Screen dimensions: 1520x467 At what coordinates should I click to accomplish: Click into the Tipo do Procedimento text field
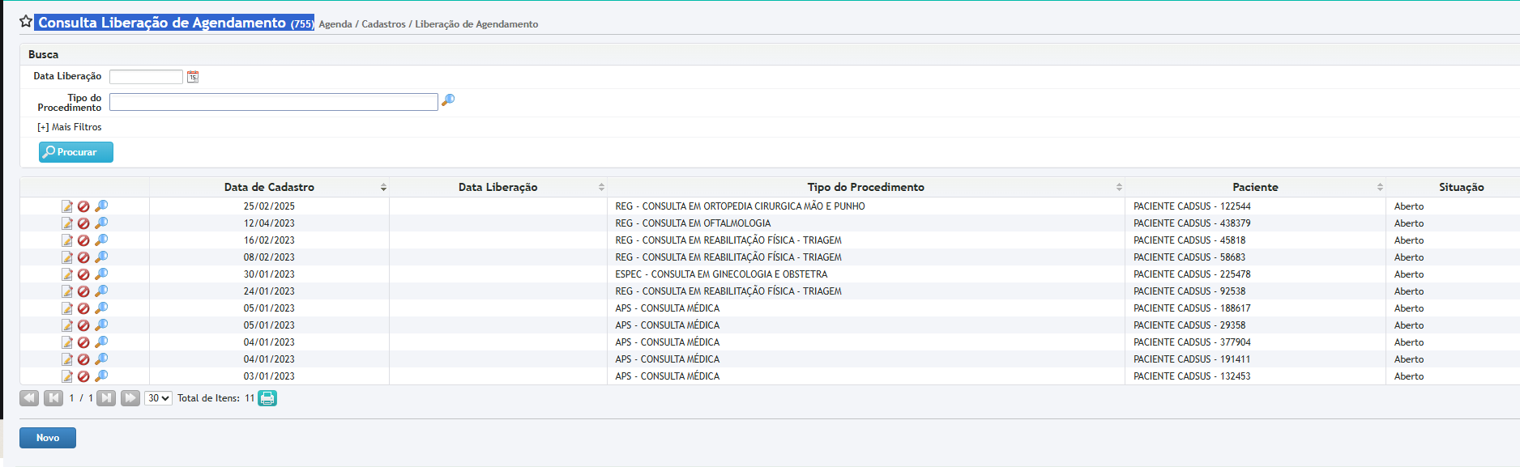[273, 102]
